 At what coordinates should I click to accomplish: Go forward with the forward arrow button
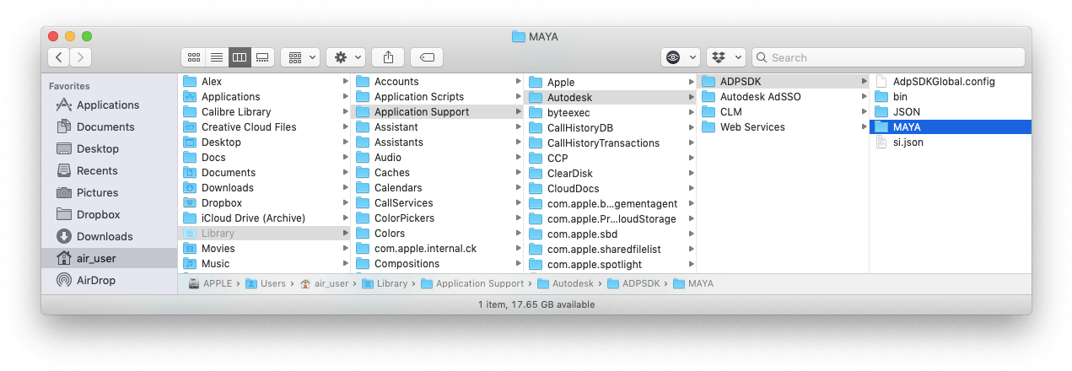point(81,57)
